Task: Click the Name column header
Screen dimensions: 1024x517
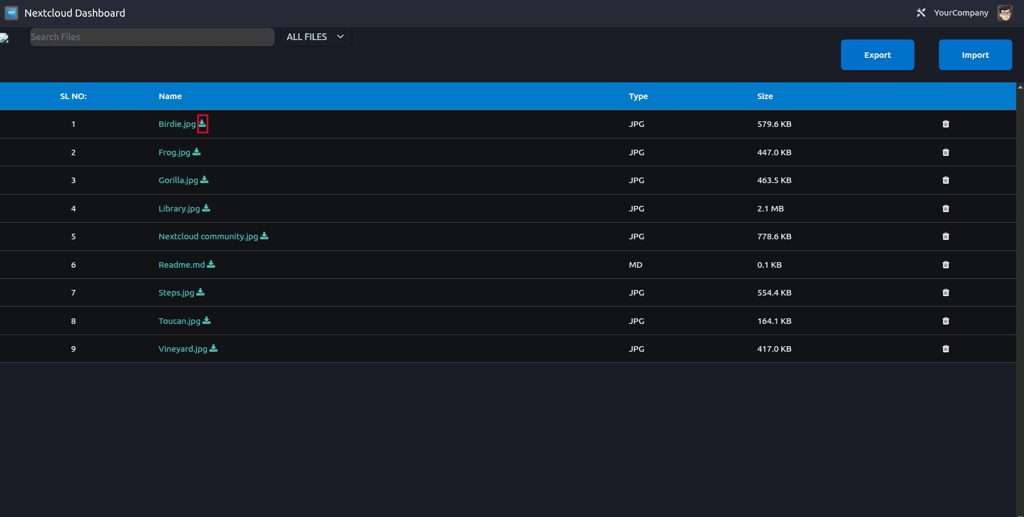Action: tap(170, 96)
